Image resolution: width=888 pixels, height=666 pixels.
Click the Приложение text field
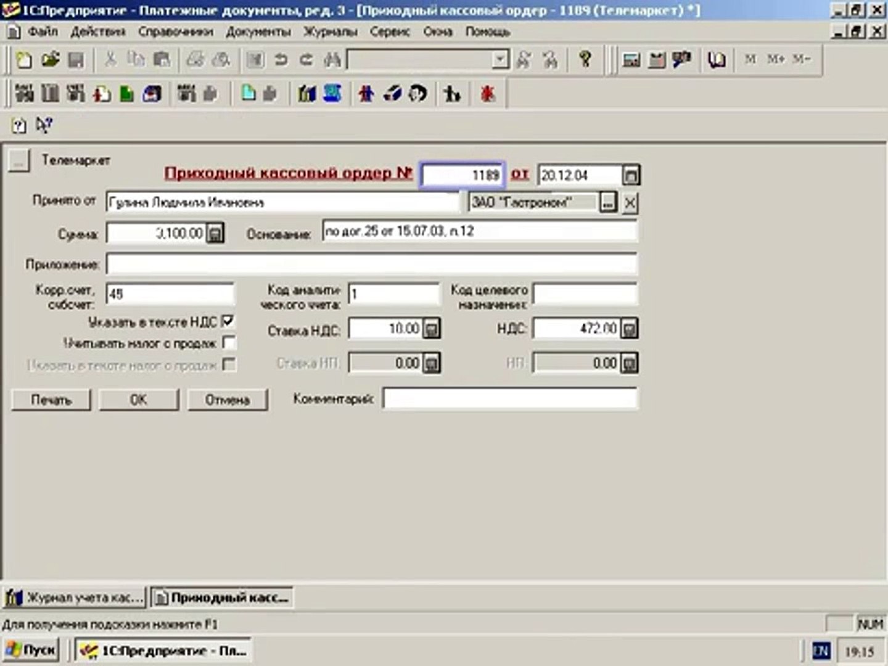(371, 264)
